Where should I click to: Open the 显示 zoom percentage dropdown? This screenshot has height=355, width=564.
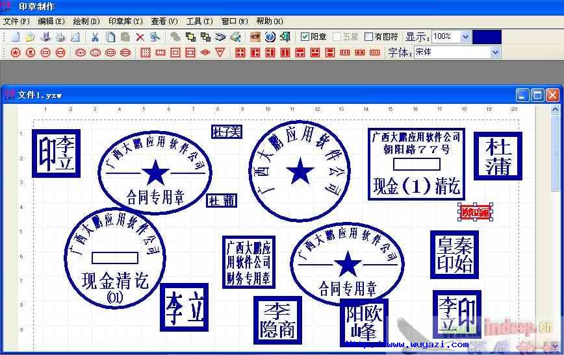(465, 37)
